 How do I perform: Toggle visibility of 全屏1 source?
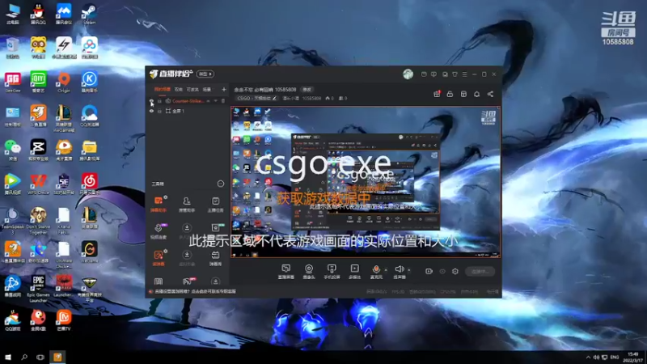[x=151, y=111]
